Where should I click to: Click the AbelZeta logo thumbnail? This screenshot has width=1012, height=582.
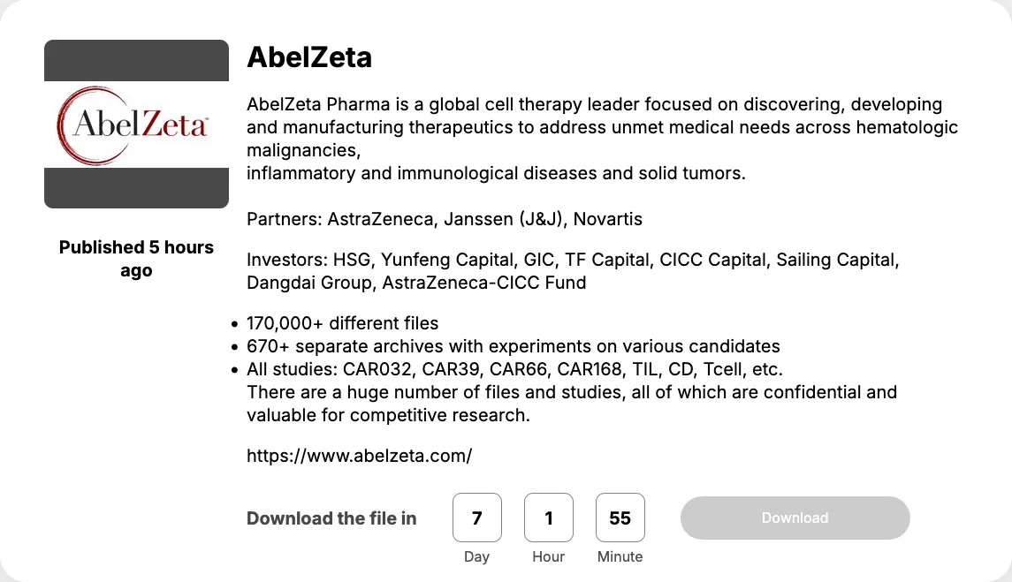(136, 125)
